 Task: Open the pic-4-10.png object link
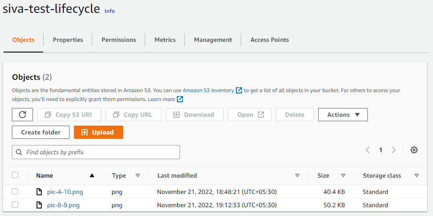click(x=65, y=192)
